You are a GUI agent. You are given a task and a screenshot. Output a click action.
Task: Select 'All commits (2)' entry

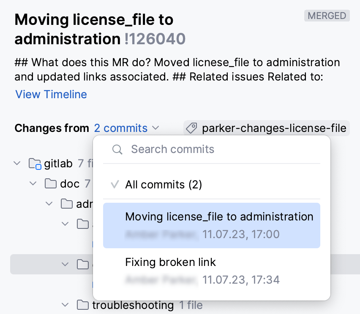[164, 185]
